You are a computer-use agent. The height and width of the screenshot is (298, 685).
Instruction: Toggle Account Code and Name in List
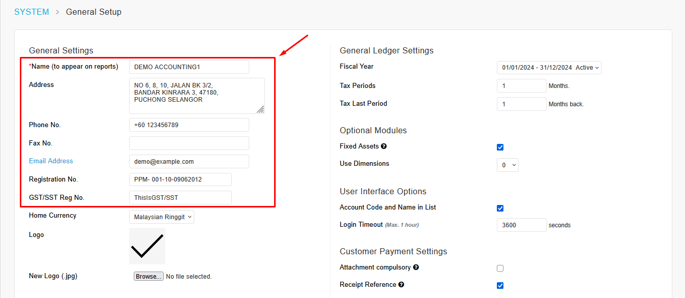point(500,208)
